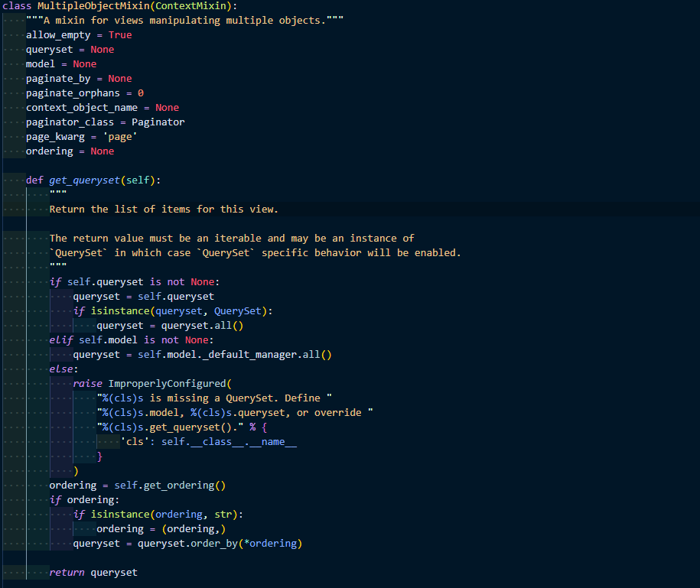Viewport: 700px width, 588px height.
Task: Click __name__ in the dictionary value
Action: point(273,442)
